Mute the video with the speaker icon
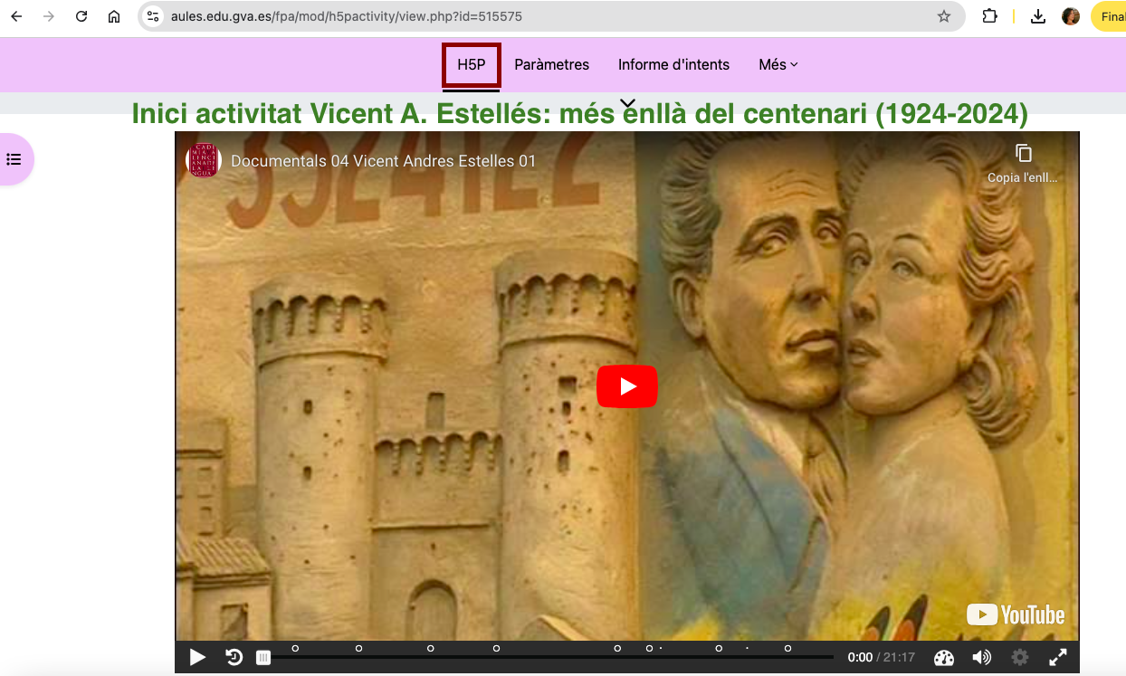1126x676 pixels. click(x=981, y=658)
